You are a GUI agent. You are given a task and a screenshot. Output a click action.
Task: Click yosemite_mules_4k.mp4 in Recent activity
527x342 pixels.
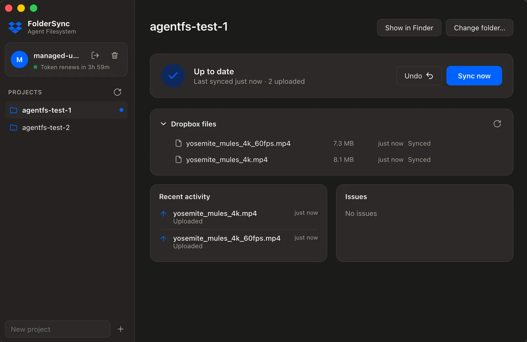(215, 213)
